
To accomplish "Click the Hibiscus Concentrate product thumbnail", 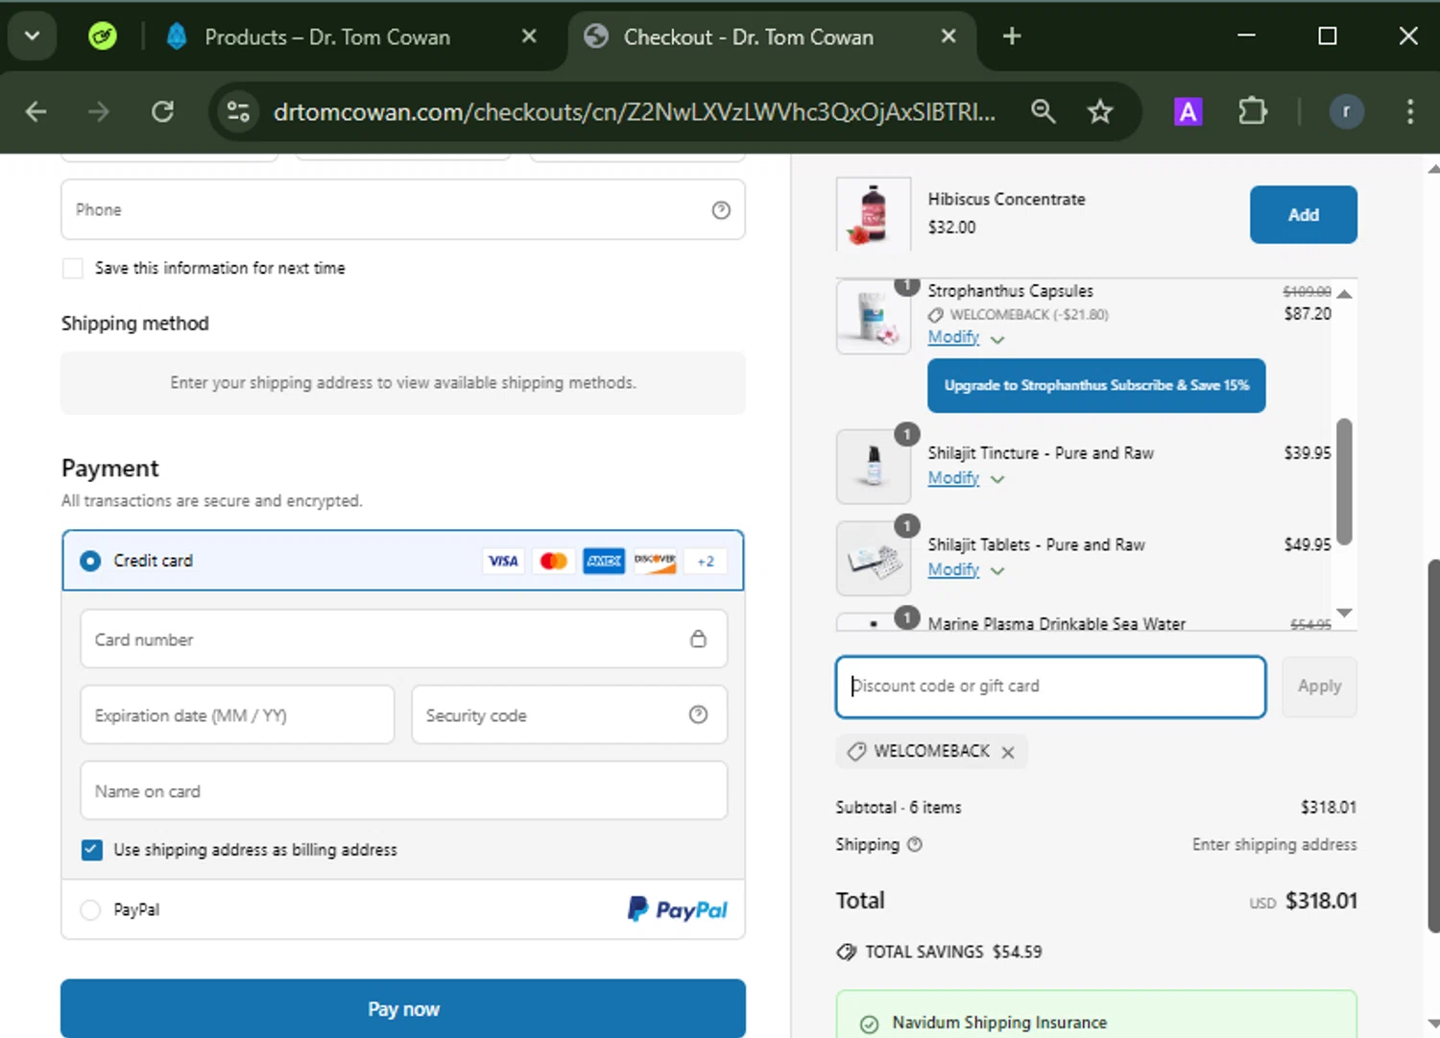I will point(874,214).
